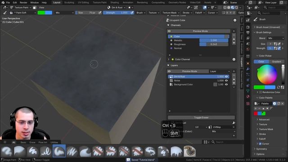Open the Texture Mask header popover

point(171,13)
